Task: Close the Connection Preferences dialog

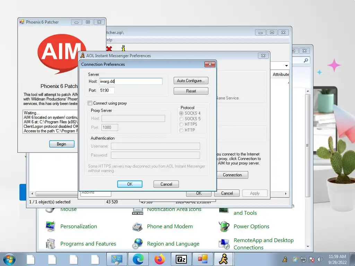Action: pyautogui.click(x=210, y=64)
